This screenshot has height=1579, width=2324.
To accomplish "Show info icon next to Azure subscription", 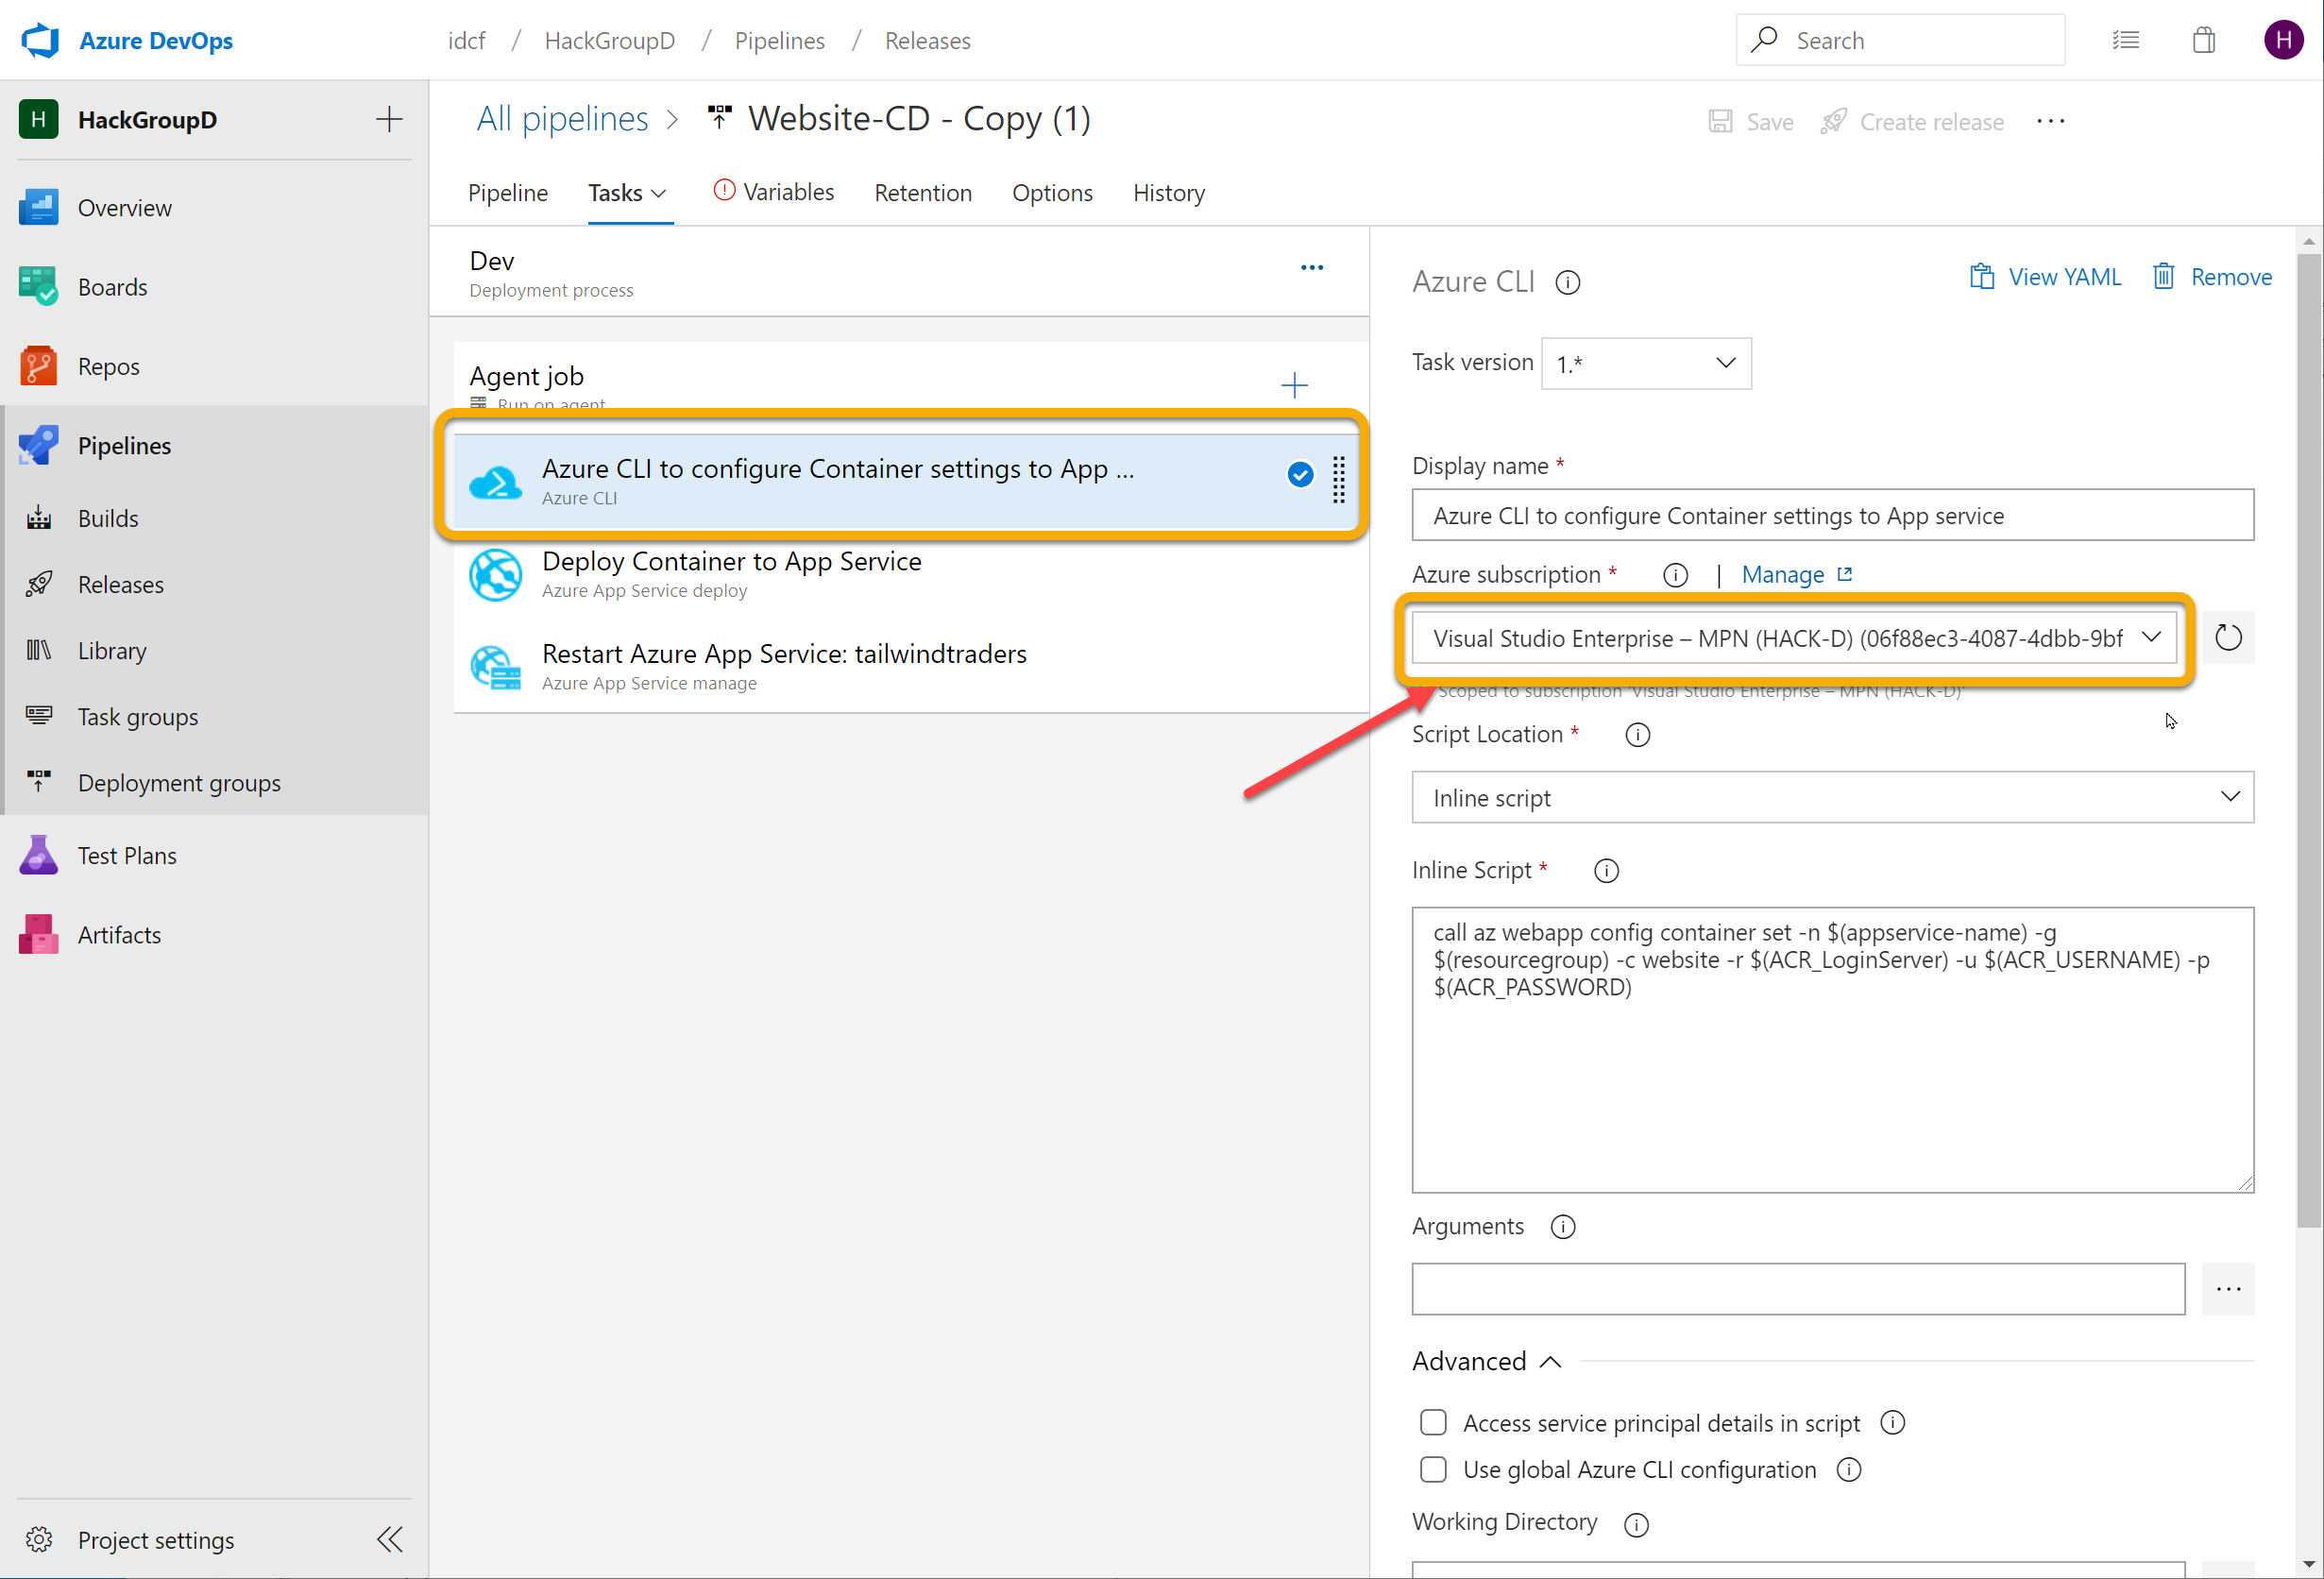I will (x=1675, y=575).
